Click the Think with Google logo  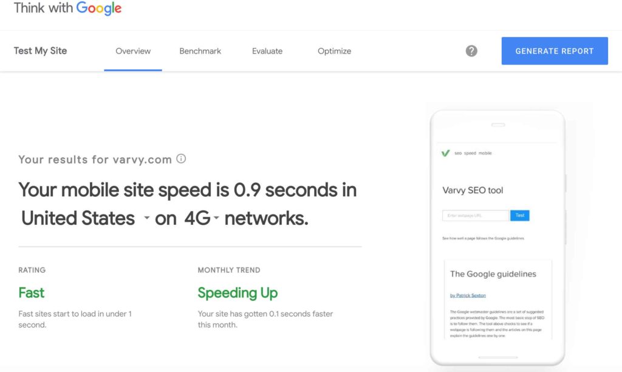pos(67,9)
